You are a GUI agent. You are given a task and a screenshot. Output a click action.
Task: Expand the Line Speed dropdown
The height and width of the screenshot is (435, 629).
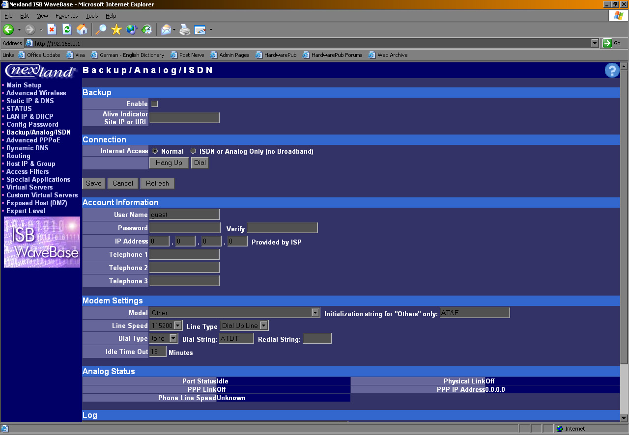(x=178, y=326)
